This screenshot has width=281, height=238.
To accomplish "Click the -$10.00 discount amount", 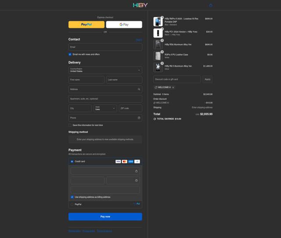I will coord(209,103).
